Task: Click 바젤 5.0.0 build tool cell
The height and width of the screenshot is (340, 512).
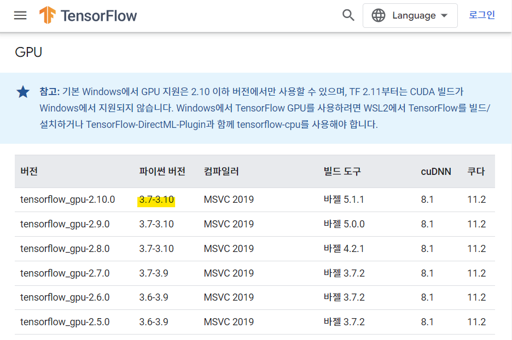Action: [x=344, y=224]
